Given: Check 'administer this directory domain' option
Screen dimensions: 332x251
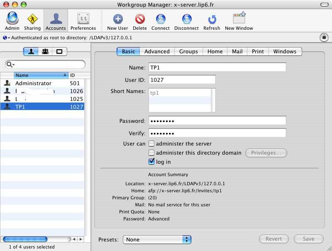Looking at the screenshot, I should coord(151,153).
